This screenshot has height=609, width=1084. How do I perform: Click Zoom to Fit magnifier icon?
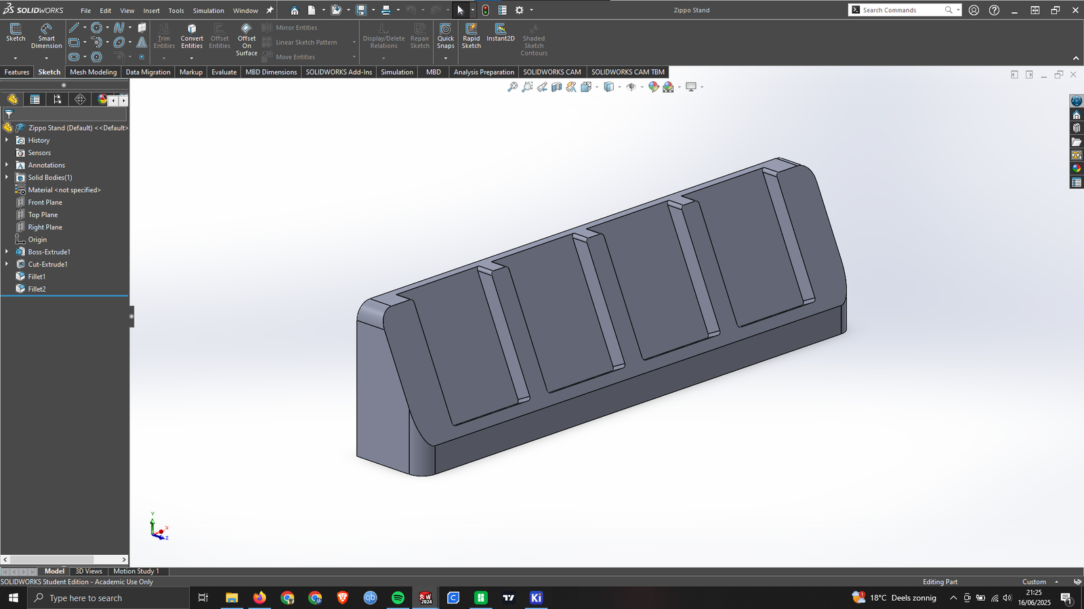[x=513, y=87]
